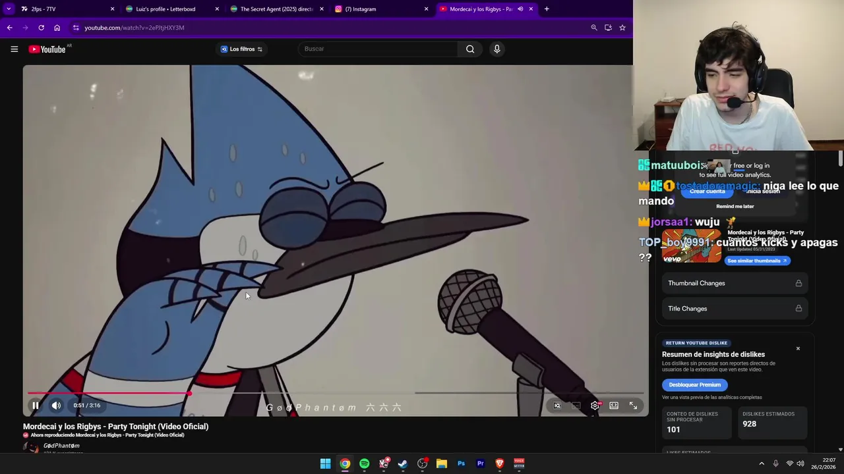Open the system volume control
The image size is (844, 474).
(x=800, y=463)
